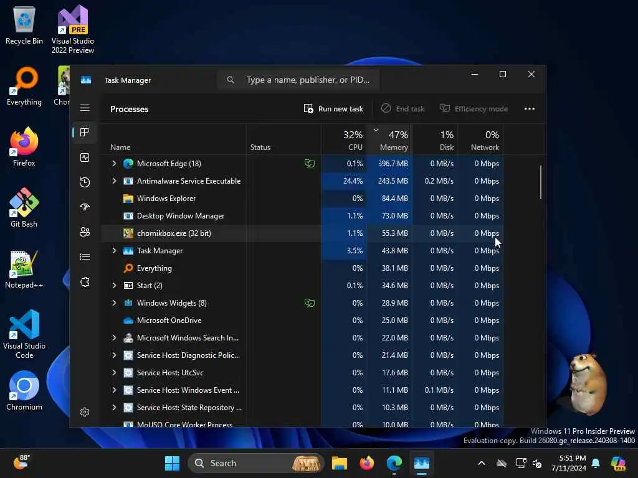Expand Antimalware Service Executable process
638x478 pixels.
coord(114,181)
